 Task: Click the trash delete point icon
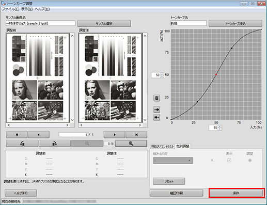pos(156,98)
